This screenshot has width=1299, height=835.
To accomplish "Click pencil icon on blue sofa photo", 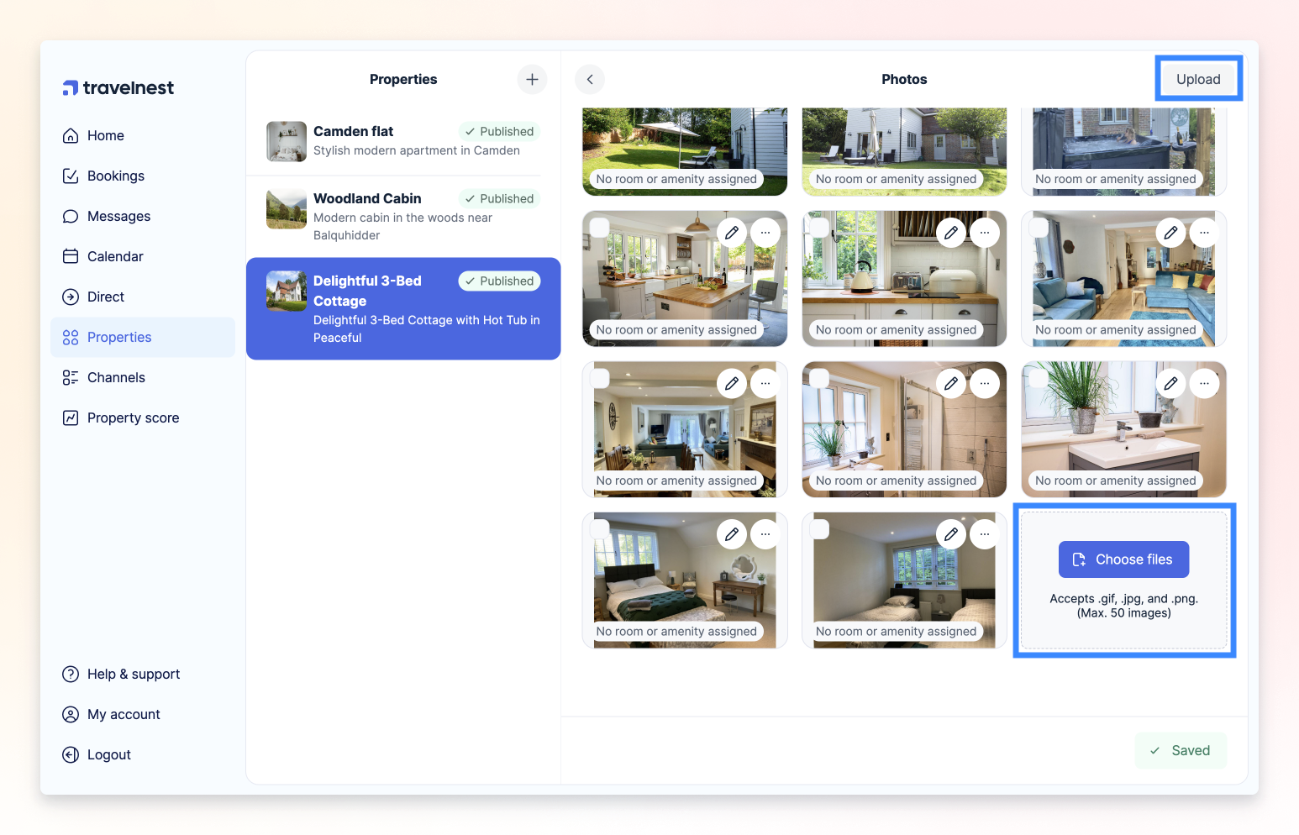I will [1170, 233].
